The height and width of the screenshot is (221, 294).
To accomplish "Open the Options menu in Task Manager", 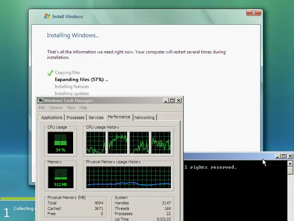I will pyautogui.click(x=56, y=108).
